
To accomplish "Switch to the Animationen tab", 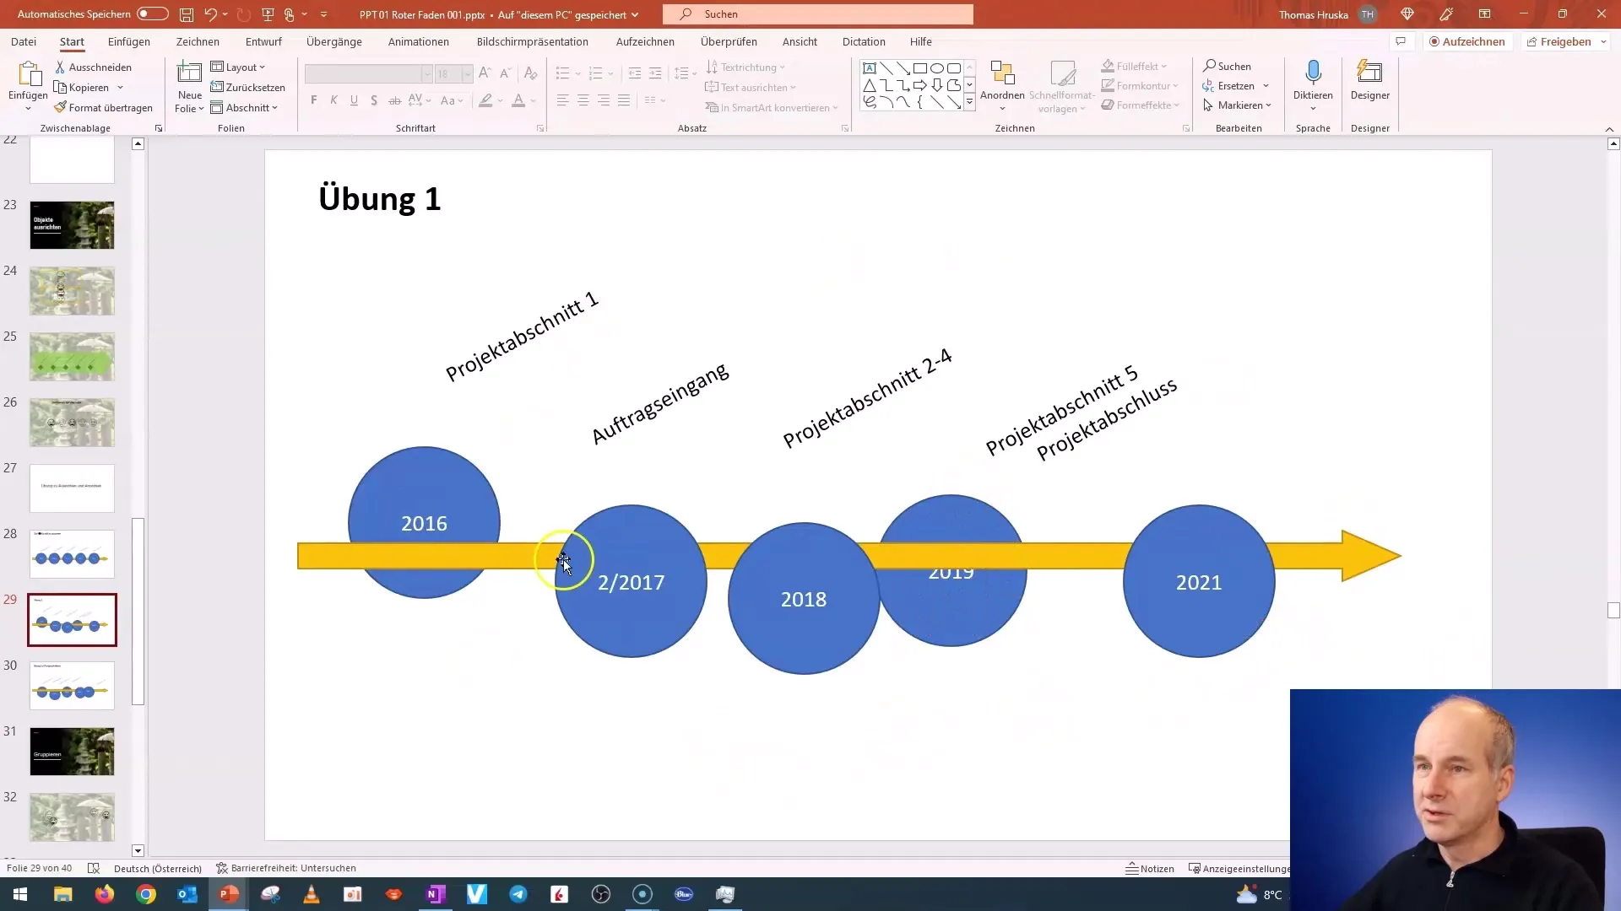I will click(419, 41).
